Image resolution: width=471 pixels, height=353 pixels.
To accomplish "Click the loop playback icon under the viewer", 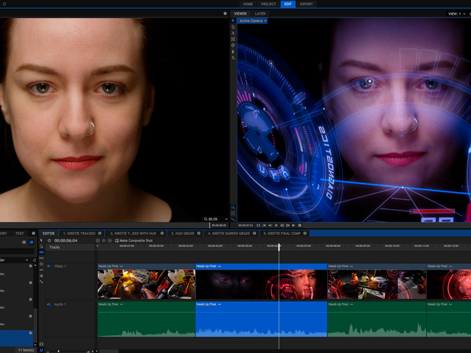I will click(x=300, y=225).
